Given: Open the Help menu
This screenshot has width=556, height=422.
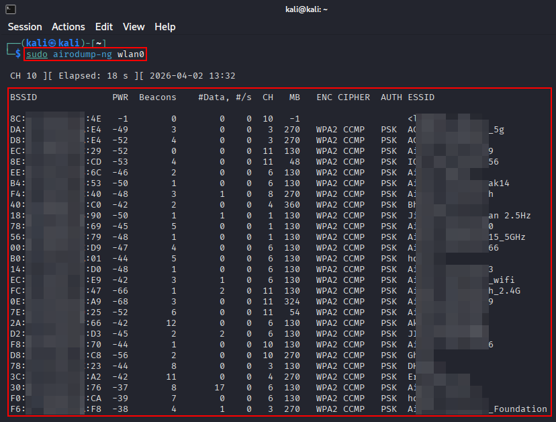Looking at the screenshot, I should (165, 27).
